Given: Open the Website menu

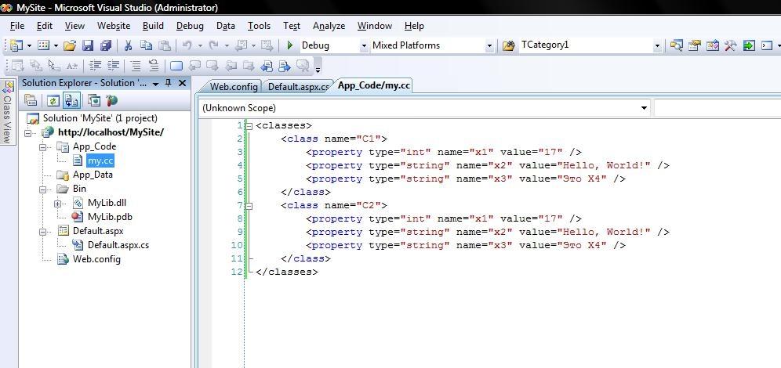Looking at the screenshot, I should (114, 26).
